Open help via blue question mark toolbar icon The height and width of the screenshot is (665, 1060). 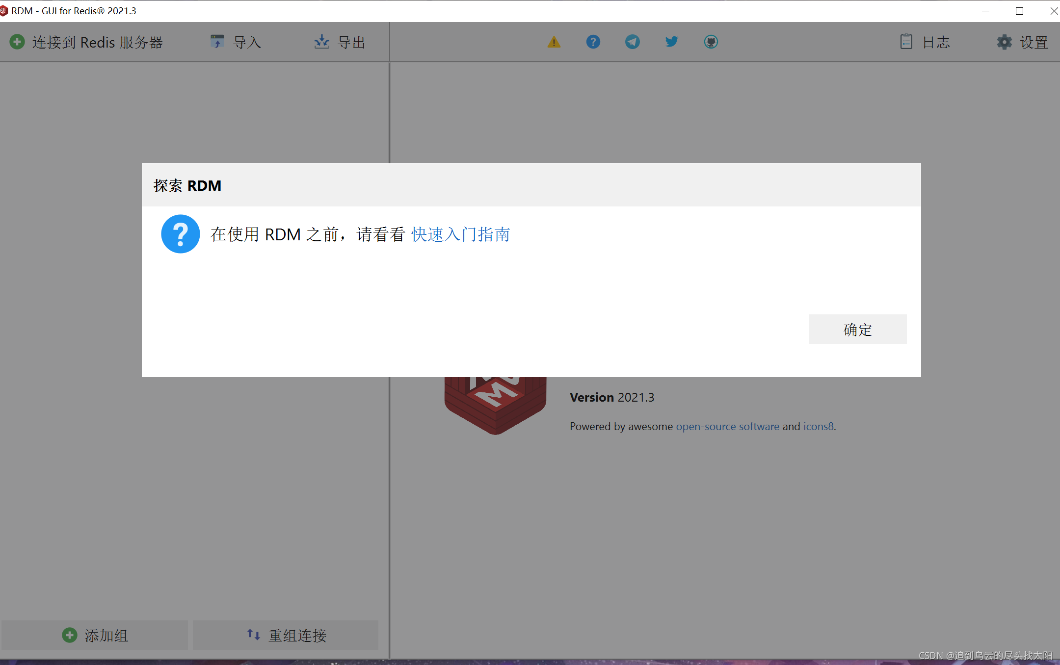[x=593, y=42]
